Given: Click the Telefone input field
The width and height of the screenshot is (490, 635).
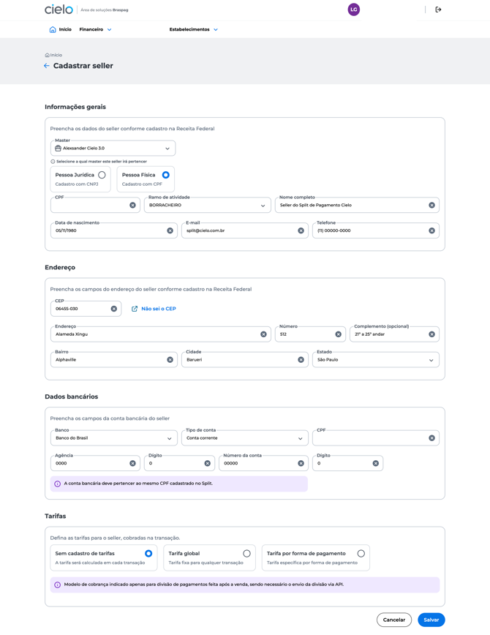Looking at the screenshot, I should (369, 230).
